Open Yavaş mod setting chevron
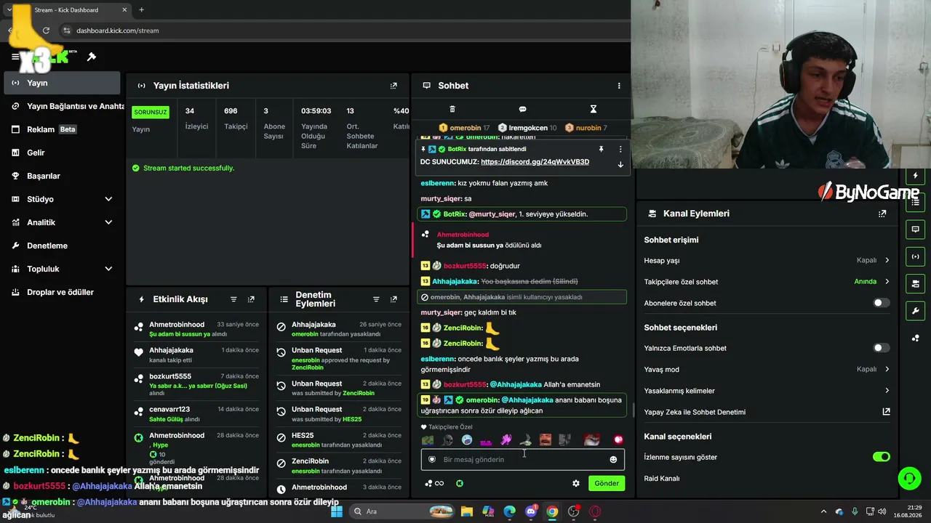 887,369
